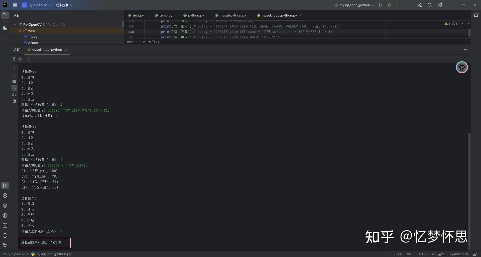481x257 pixels.
Task: Stop the running process
Action: [x=20, y=59]
